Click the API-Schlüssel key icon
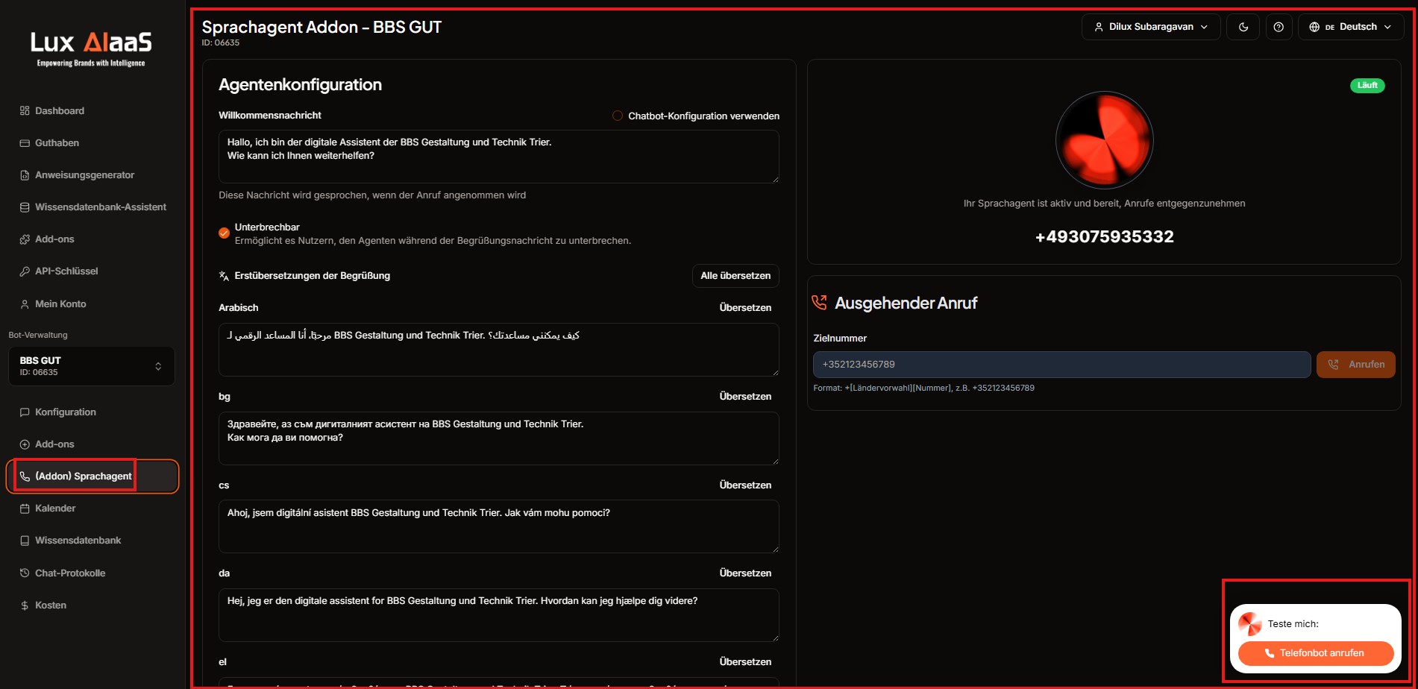The width and height of the screenshot is (1418, 689). (25, 271)
